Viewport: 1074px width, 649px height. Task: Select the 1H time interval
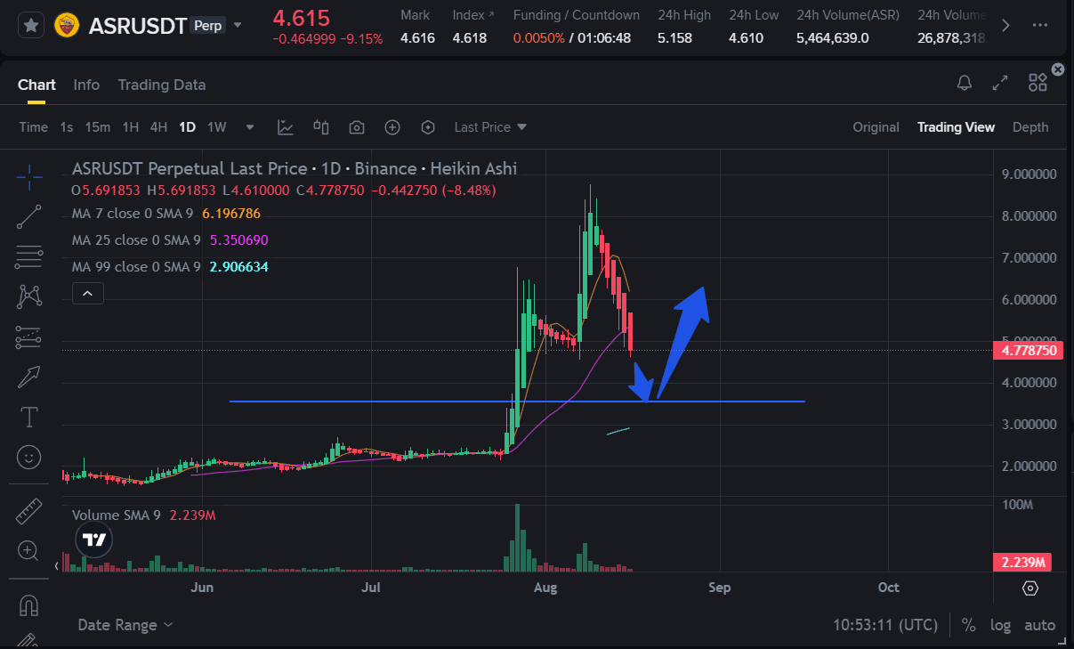(x=130, y=127)
